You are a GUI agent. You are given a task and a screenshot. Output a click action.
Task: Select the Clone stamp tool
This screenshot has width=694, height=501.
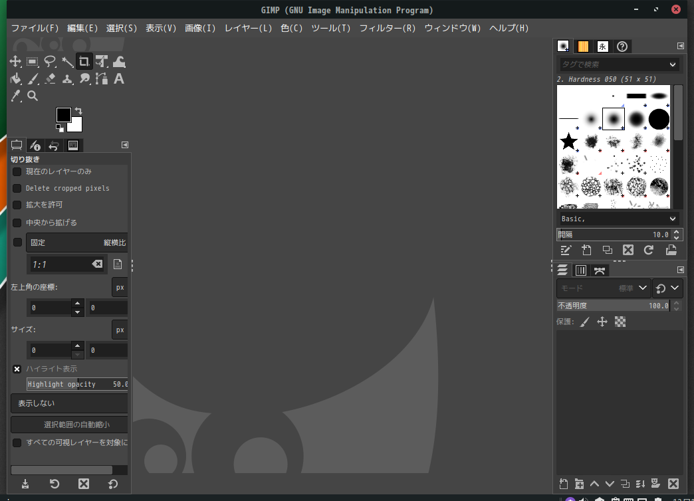[x=67, y=79]
